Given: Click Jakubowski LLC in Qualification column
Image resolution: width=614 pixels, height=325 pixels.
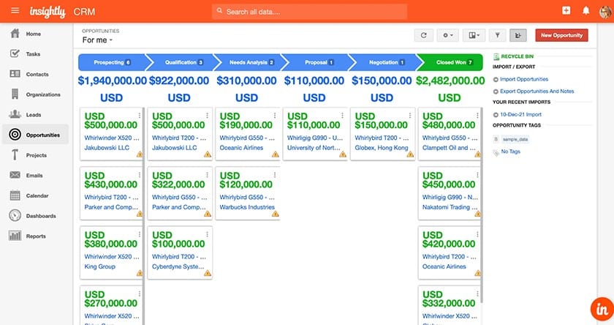Looking at the screenshot, I should point(174,148).
